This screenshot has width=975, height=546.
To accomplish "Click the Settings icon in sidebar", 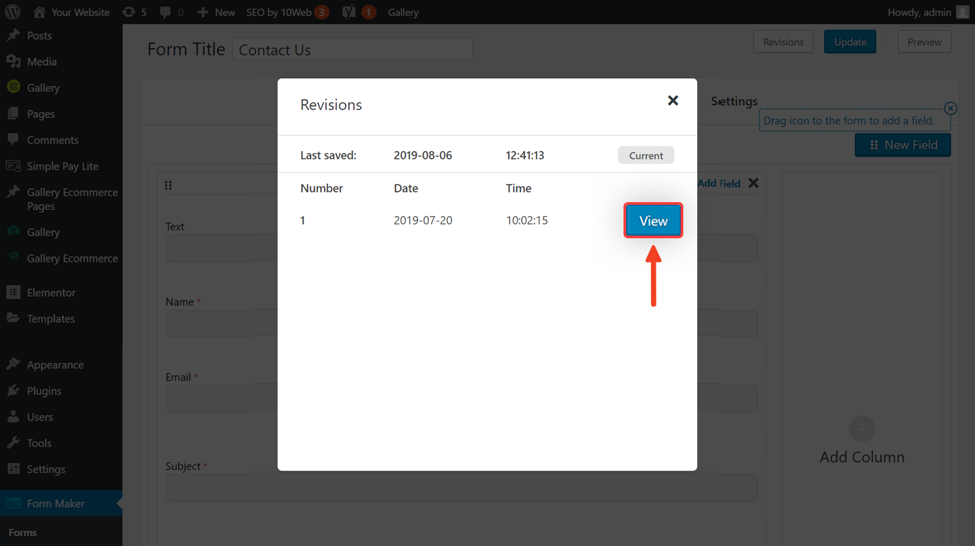I will pyautogui.click(x=13, y=469).
